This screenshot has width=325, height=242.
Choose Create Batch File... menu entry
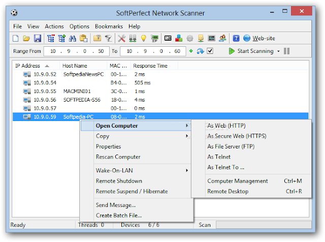point(136,216)
